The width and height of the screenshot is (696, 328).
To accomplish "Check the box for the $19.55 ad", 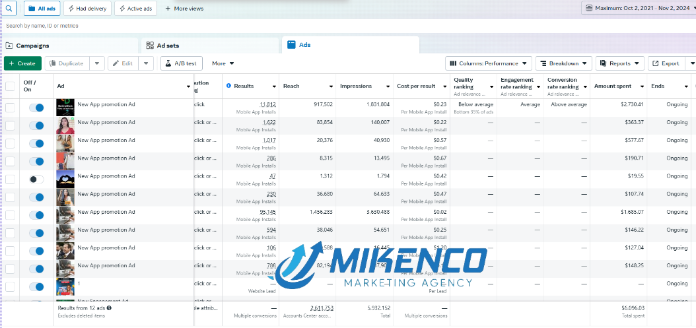I will pyautogui.click(x=10, y=180).
